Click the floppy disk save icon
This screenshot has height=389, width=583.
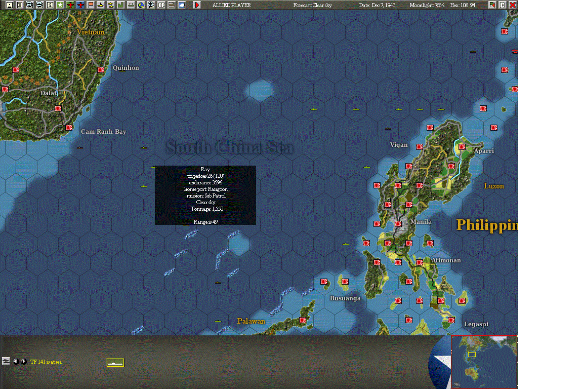click(x=10, y=5)
